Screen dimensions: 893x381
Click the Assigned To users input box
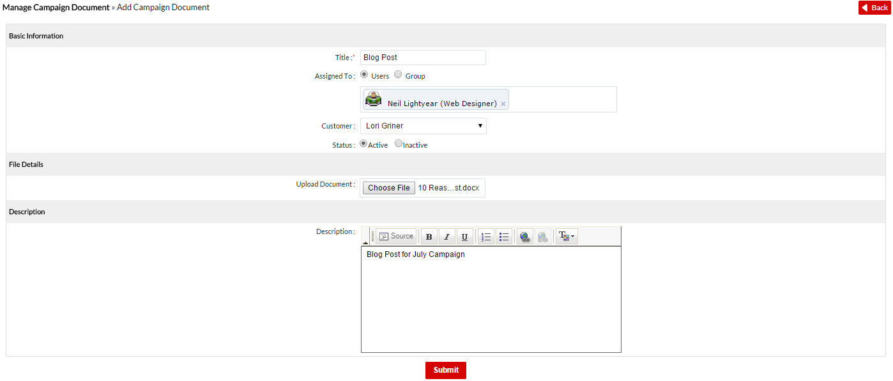pos(489,100)
